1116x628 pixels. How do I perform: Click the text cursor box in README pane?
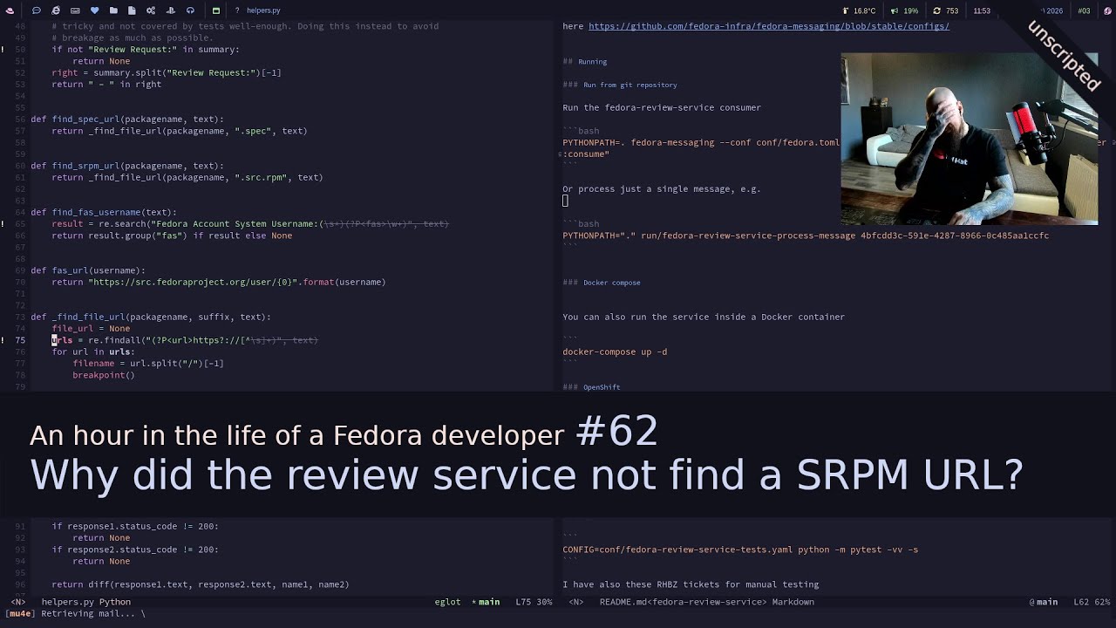click(x=565, y=201)
